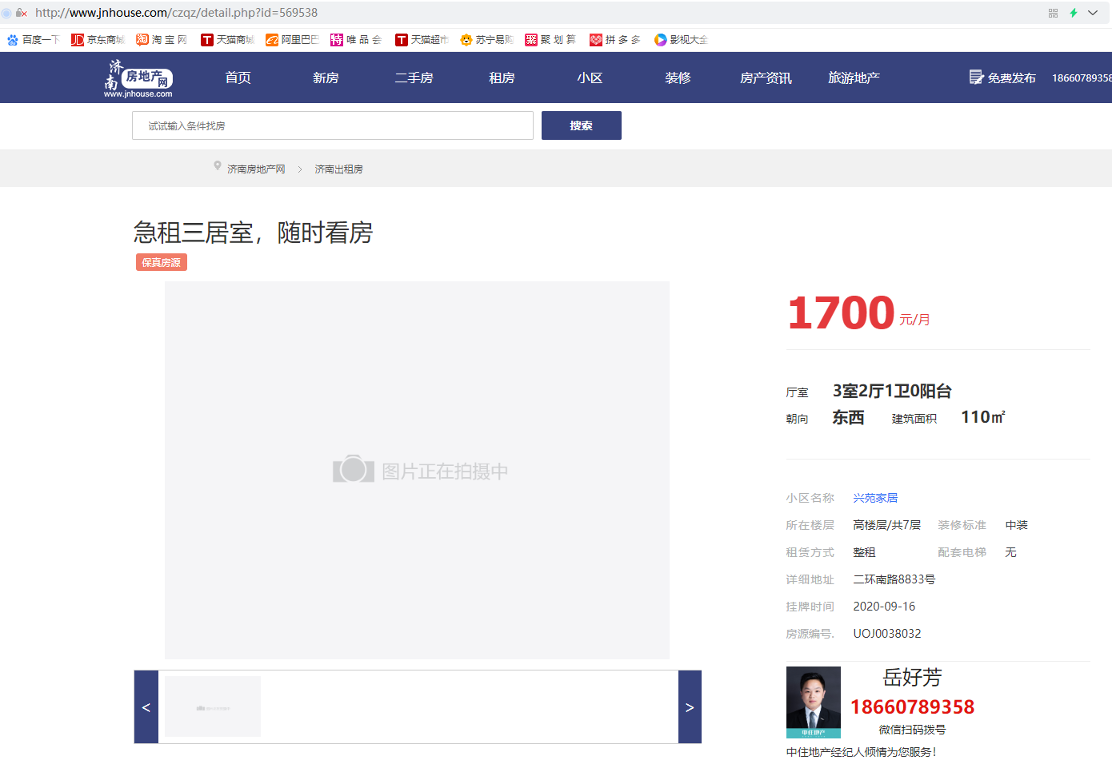1112x760 pixels.
Task: Open the 兴苑家居 community link
Action: 875,498
